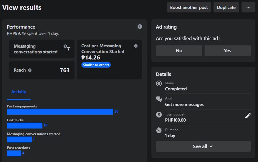Click Cost per Messaging Conversation info icon
The width and height of the screenshot is (258, 162).
(136, 46)
